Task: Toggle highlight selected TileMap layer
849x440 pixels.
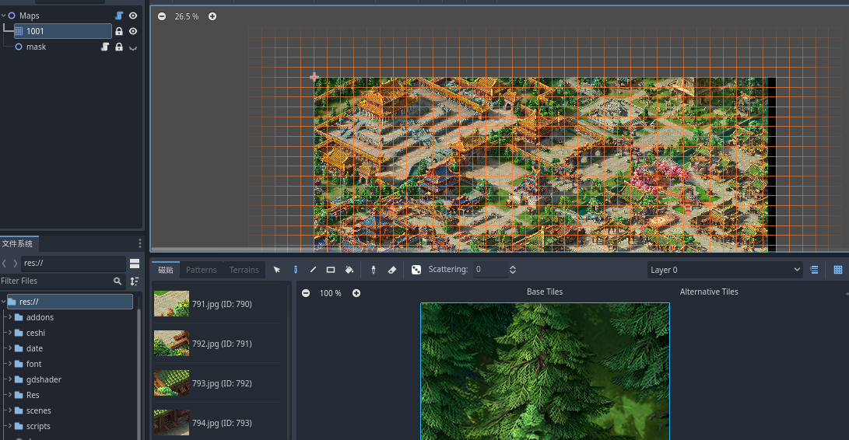Action: point(814,270)
